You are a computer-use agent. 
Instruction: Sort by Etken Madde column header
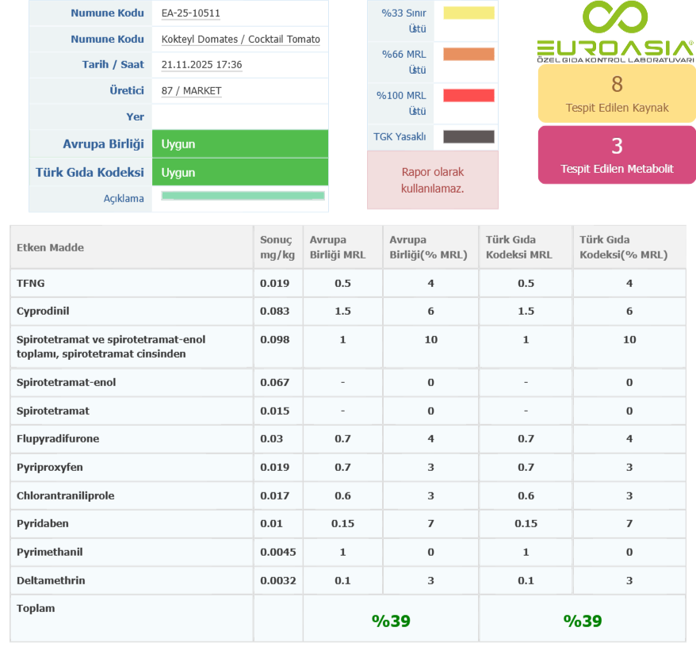(x=50, y=247)
